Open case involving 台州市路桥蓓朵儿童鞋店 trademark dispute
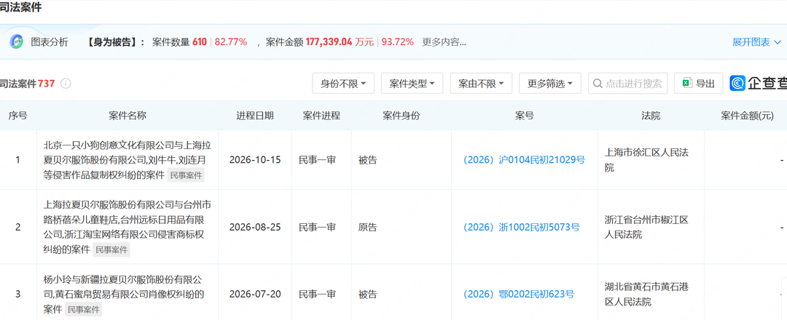Image resolution: width=787 pixels, height=320 pixels. click(x=128, y=227)
